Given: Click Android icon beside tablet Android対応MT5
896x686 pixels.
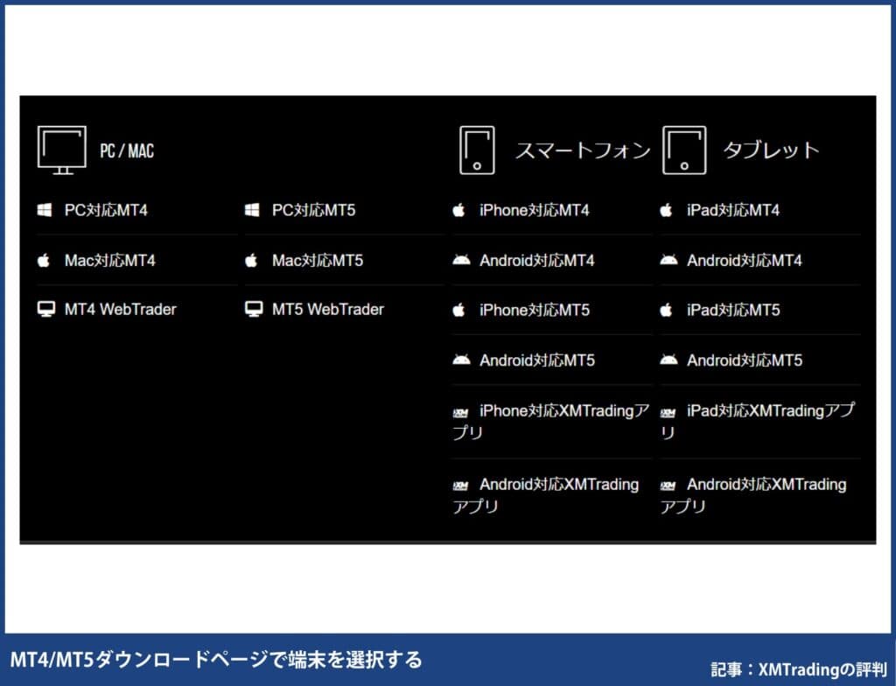Looking at the screenshot, I should (x=668, y=360).
